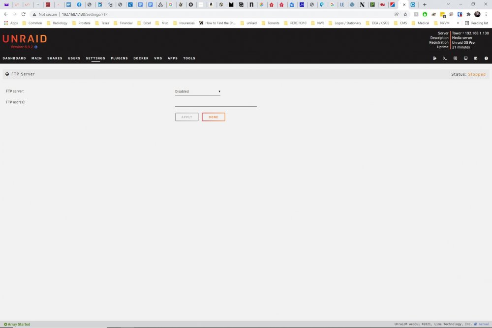Click the Stopped status text

[x=477, y=74]
